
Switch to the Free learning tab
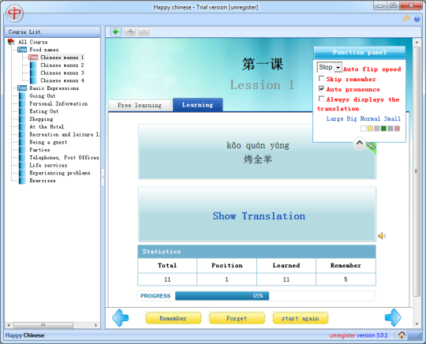[140, 105]
